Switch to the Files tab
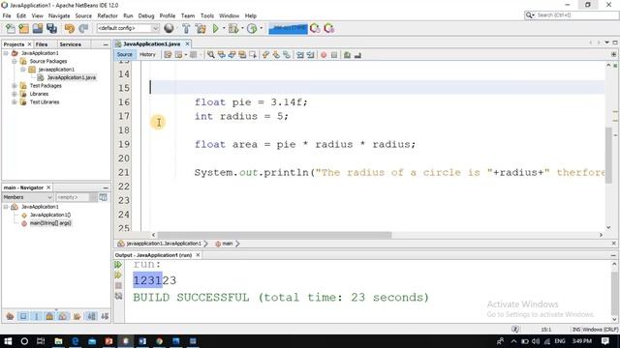Viewport: 620px width, 348px height. 42,44
